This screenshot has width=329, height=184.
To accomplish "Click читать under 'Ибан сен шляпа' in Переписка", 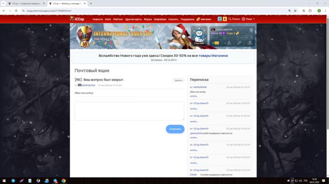I will pyautogui.click(x=194, y=96).
